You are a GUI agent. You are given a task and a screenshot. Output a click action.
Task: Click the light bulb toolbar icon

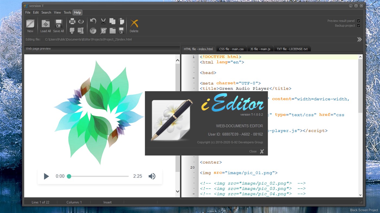pos(72,31)
